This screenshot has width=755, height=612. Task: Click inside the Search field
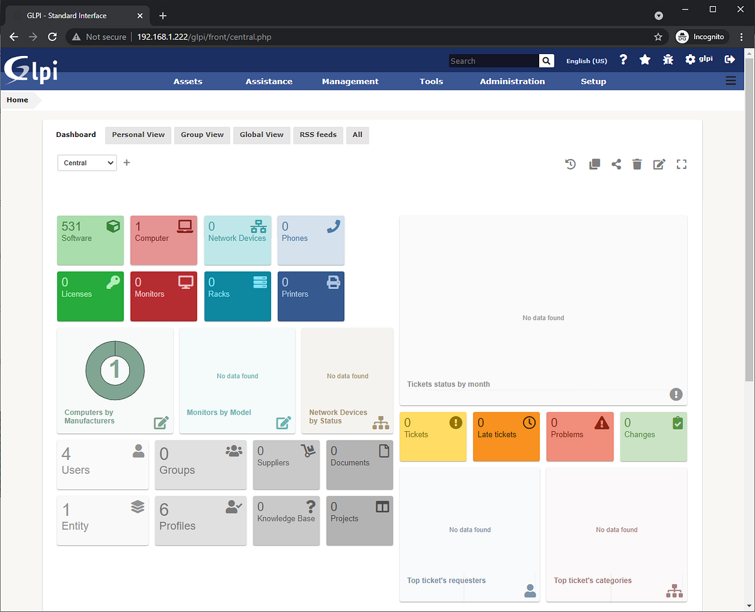point(493,60)
